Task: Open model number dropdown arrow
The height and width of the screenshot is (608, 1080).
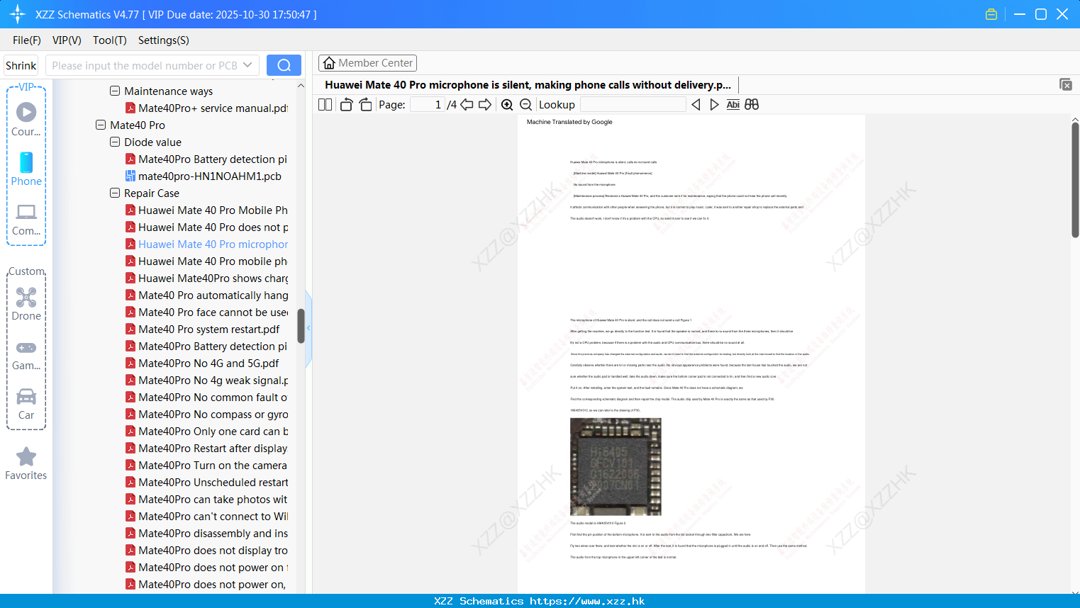Action: (x=247, y=65)
